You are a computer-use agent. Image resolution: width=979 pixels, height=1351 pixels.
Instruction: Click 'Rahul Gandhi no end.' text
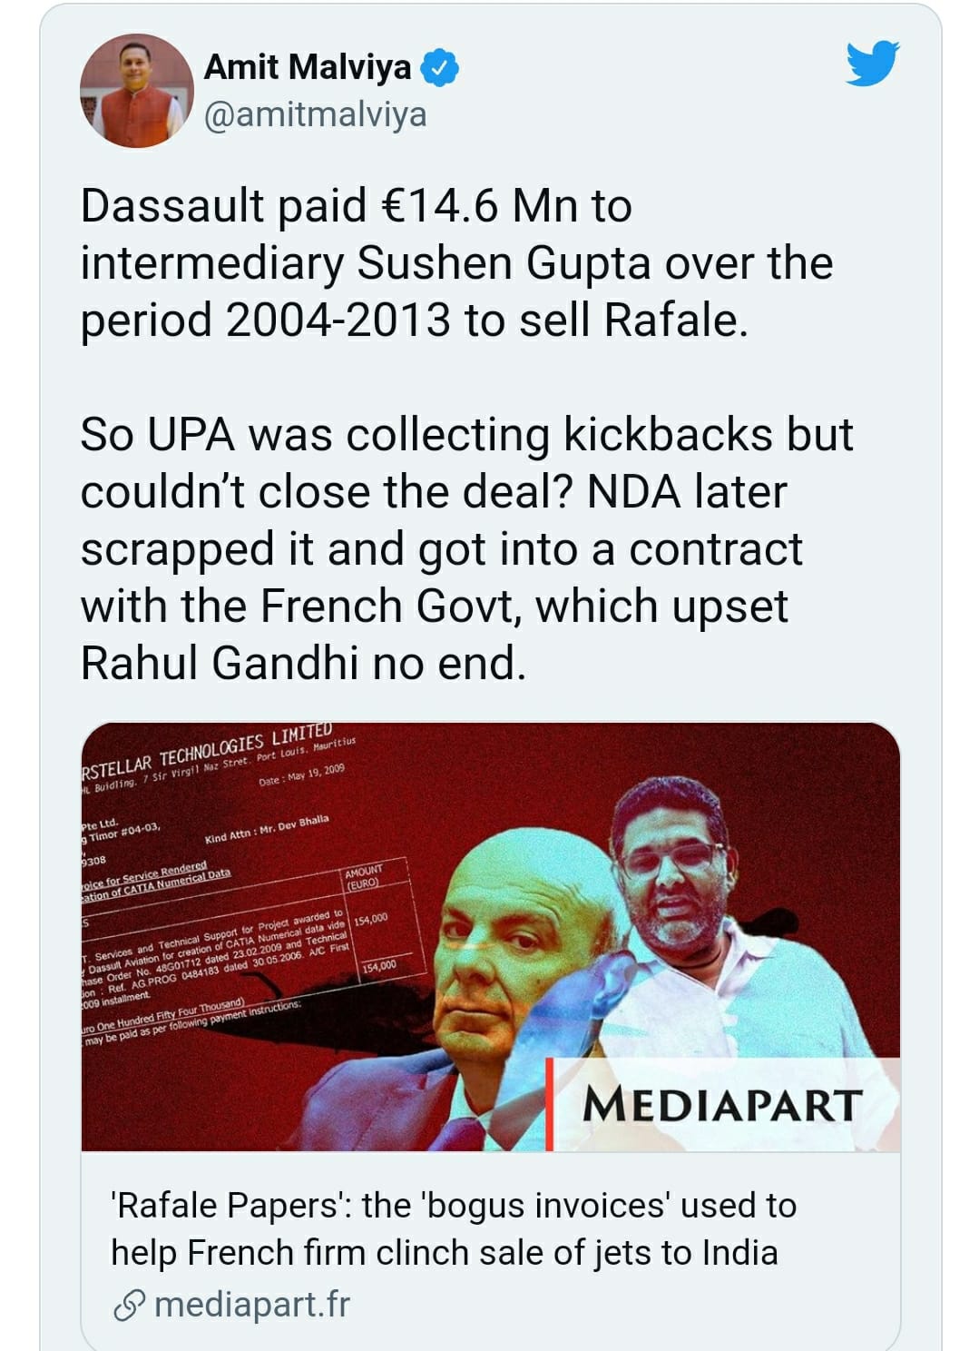pyautogui.click(x=303, y=663)
